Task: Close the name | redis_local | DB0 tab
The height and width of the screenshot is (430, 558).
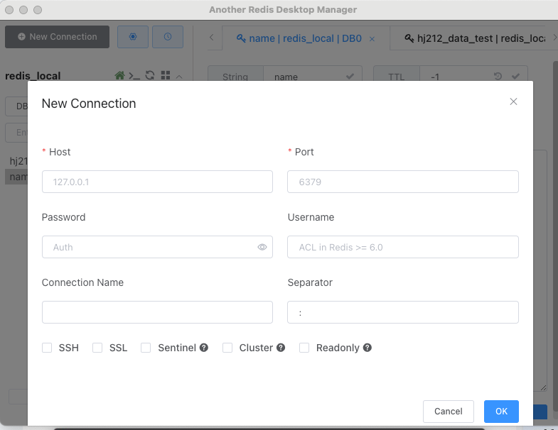Action: tap(372, 39)
